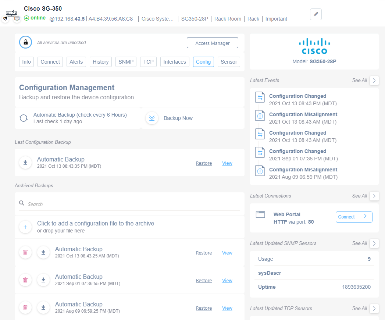Image resolution: width=385 pixels, height=320 pixels.
Task: Click the IP address @192.168.43.5
Action: (x=67, y=19)
